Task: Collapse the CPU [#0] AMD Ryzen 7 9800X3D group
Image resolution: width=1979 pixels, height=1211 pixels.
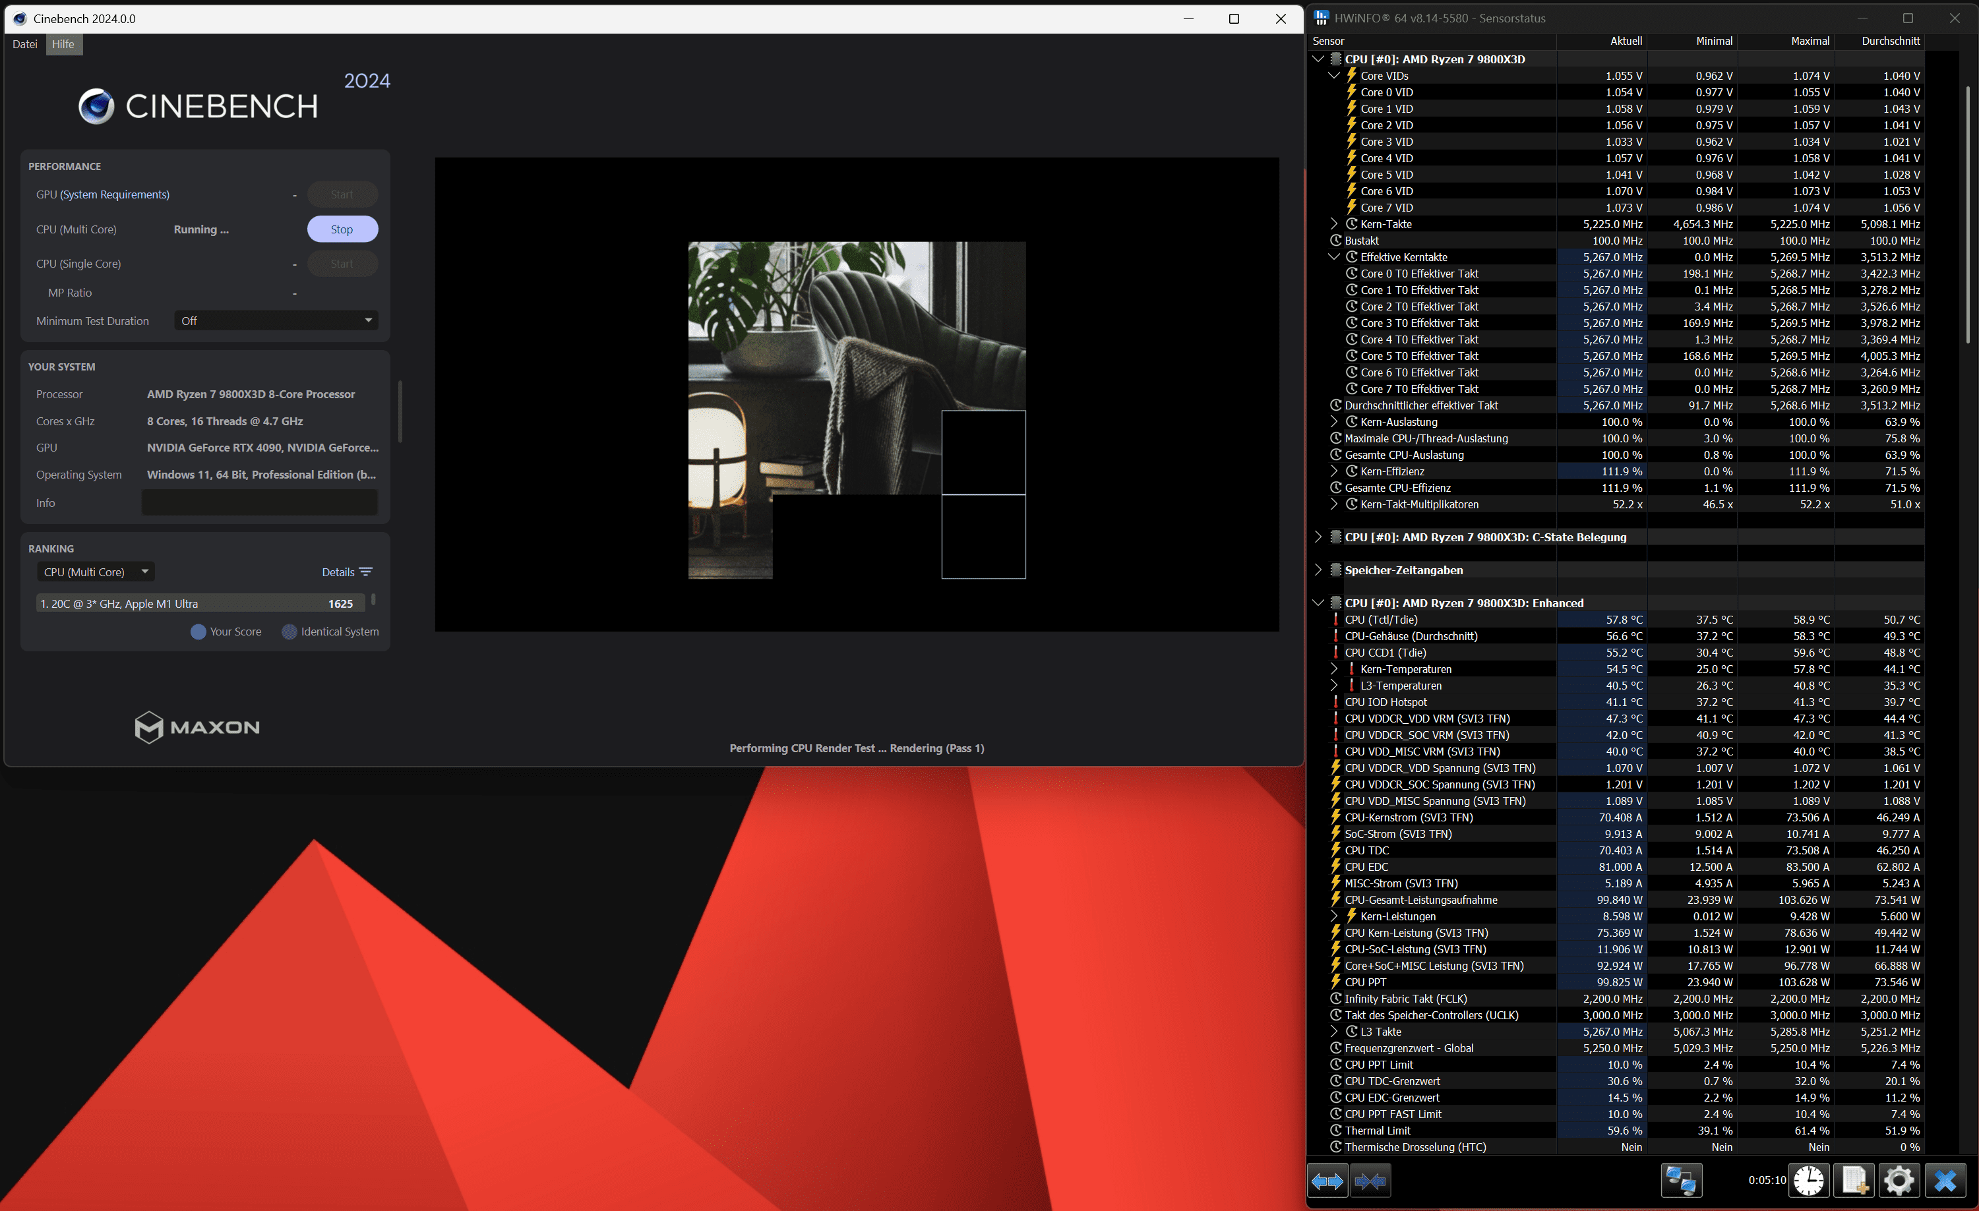Action: (x=1318, y=59)
